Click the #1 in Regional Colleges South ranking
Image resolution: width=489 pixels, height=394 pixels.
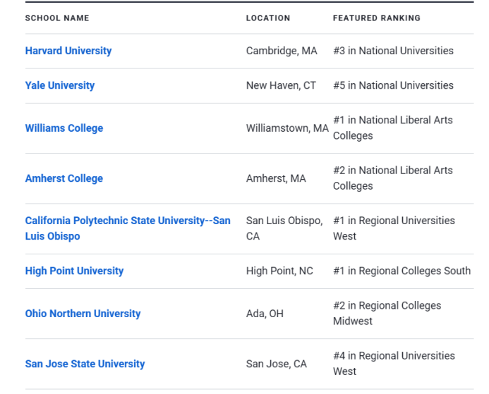click(402, 271)
